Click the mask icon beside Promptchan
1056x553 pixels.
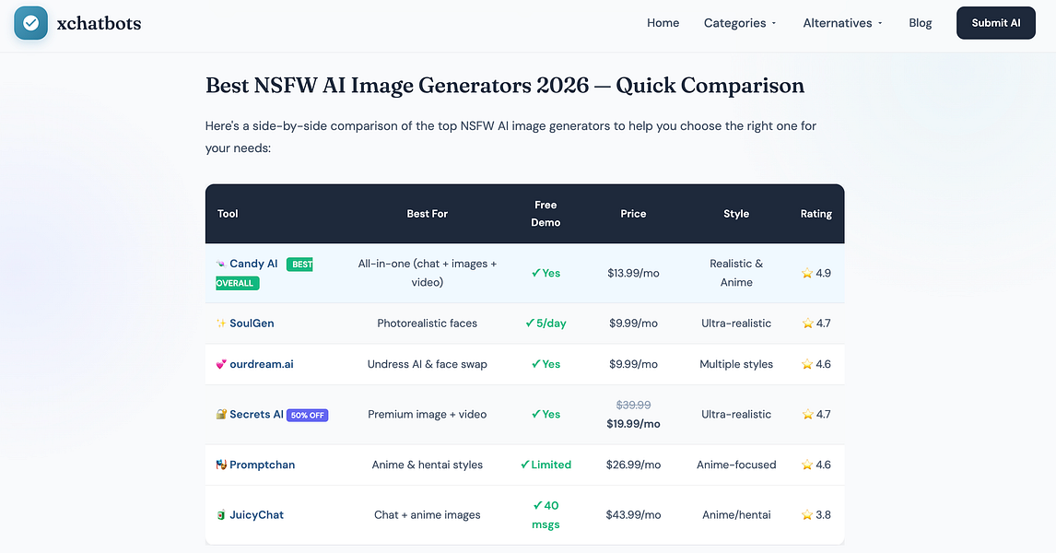click(221, 465)
